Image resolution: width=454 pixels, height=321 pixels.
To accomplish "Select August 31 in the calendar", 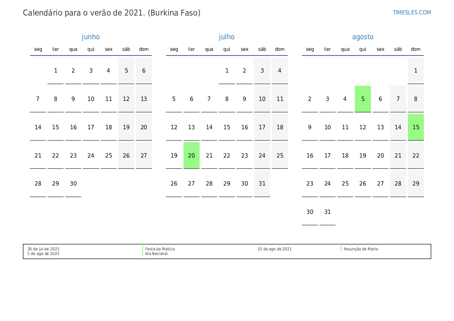I will (x=327, y=212).
